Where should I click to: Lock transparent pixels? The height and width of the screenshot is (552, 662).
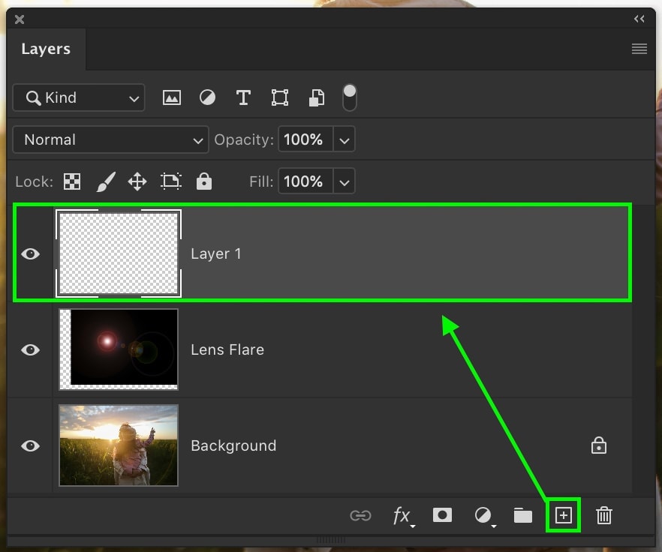tap(72, 181)
